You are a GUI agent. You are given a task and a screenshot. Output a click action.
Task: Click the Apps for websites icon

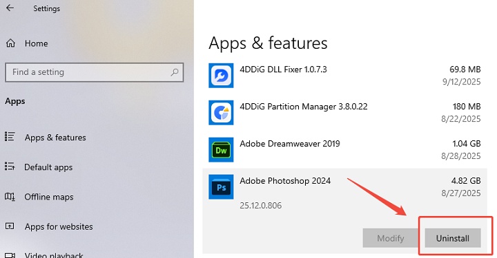coord(10,226)
